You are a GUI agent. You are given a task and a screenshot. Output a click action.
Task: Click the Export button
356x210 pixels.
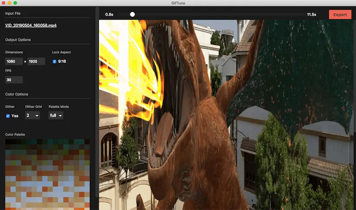tap(340, 15)
